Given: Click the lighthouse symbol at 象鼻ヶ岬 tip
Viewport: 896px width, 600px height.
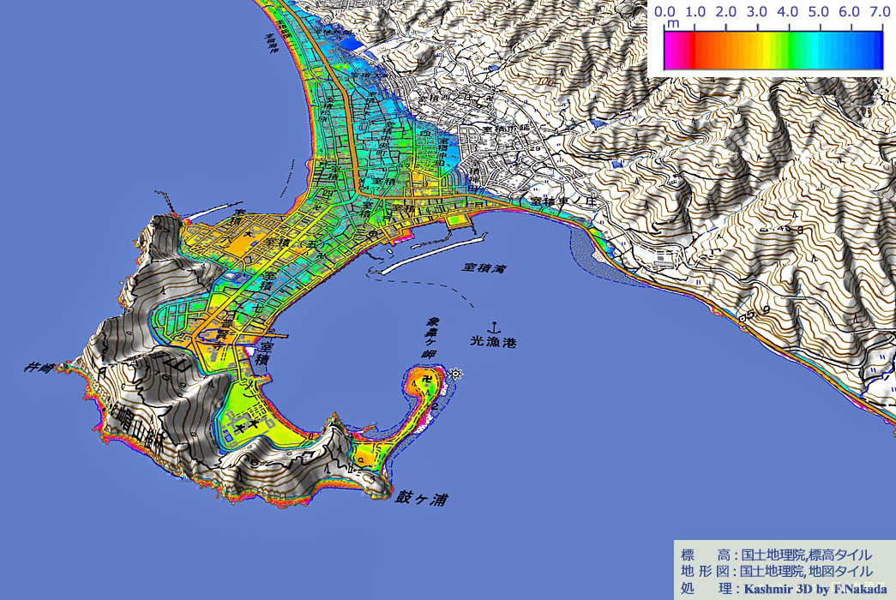Looking at the screenshot, I should point(455,374).
